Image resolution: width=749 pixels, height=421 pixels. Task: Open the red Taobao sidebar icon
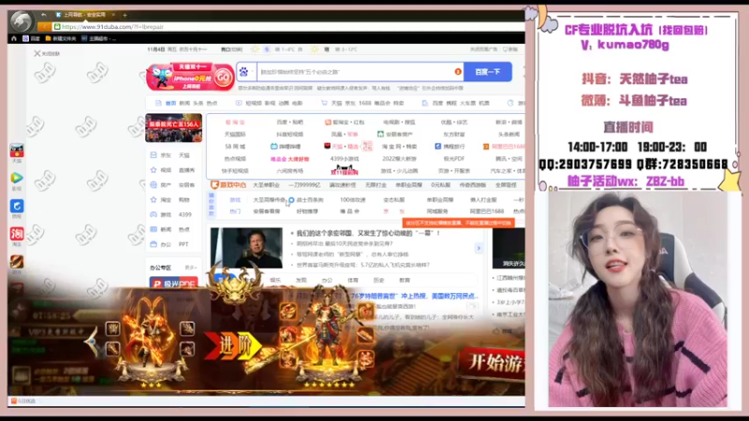(x=17, y=233)
